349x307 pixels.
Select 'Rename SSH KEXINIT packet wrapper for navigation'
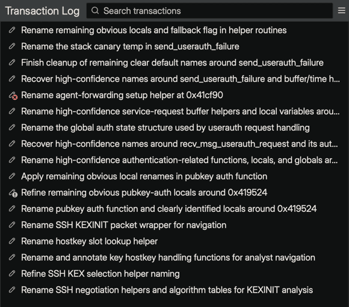(x=174, y=225)
